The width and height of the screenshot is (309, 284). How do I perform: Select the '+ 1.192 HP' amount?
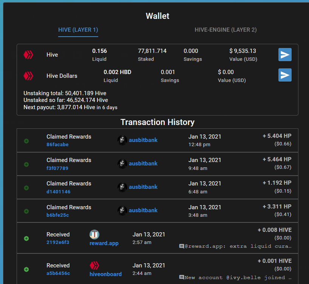277,183
